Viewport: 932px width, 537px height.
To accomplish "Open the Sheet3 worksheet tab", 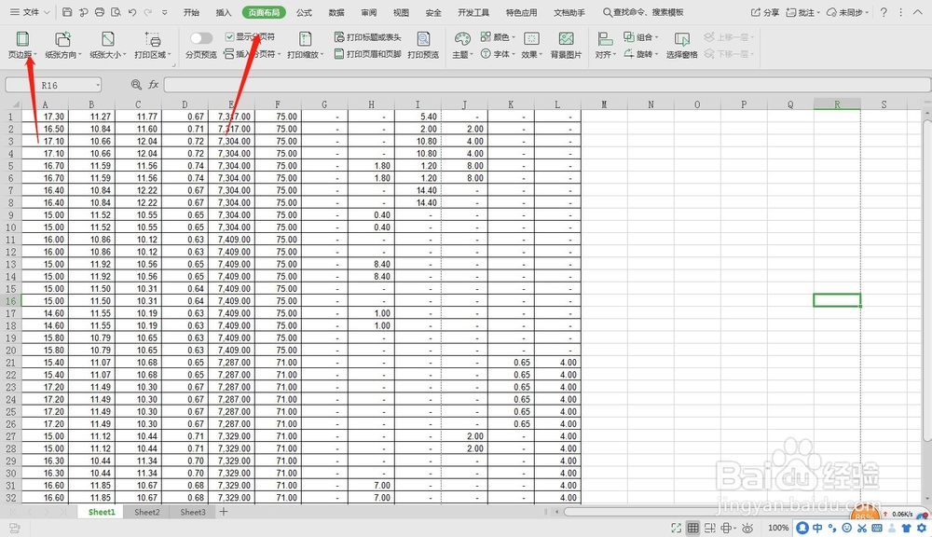I will [x=193, y=512].
